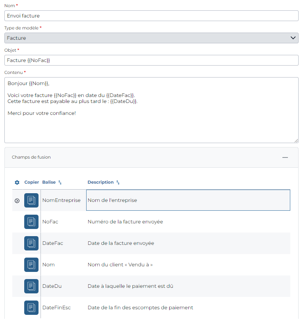The height and width of the screenshot is (322, 301).
Task: Click the DateFac tag cell
Action: click(x=64, y=243)
